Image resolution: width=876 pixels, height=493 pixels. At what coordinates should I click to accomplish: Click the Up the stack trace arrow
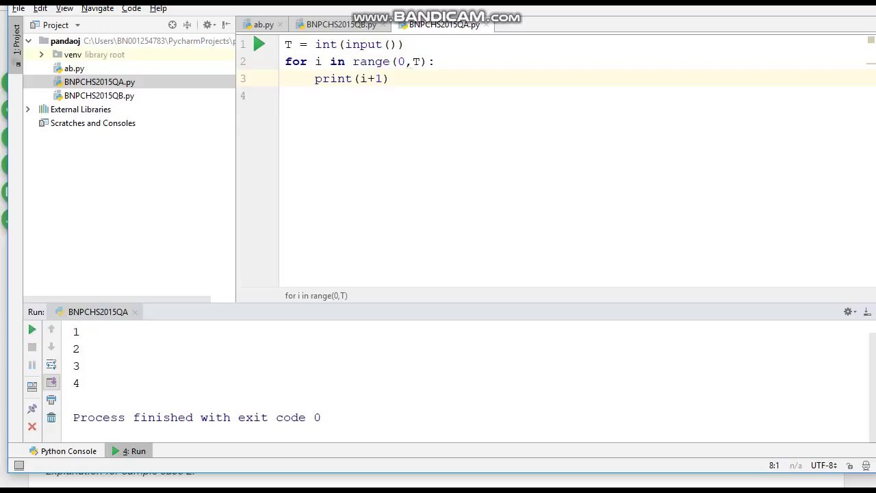[x=51, y=329]
